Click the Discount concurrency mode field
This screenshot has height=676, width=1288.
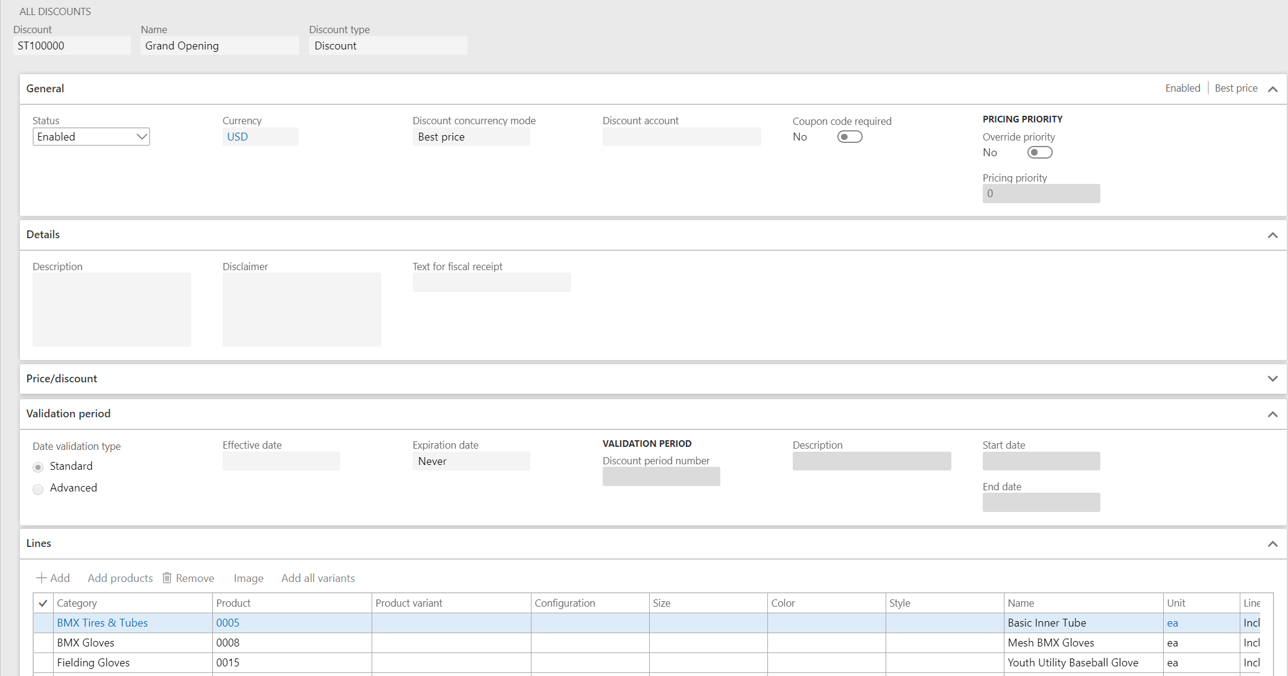click(x=472, y=137)
